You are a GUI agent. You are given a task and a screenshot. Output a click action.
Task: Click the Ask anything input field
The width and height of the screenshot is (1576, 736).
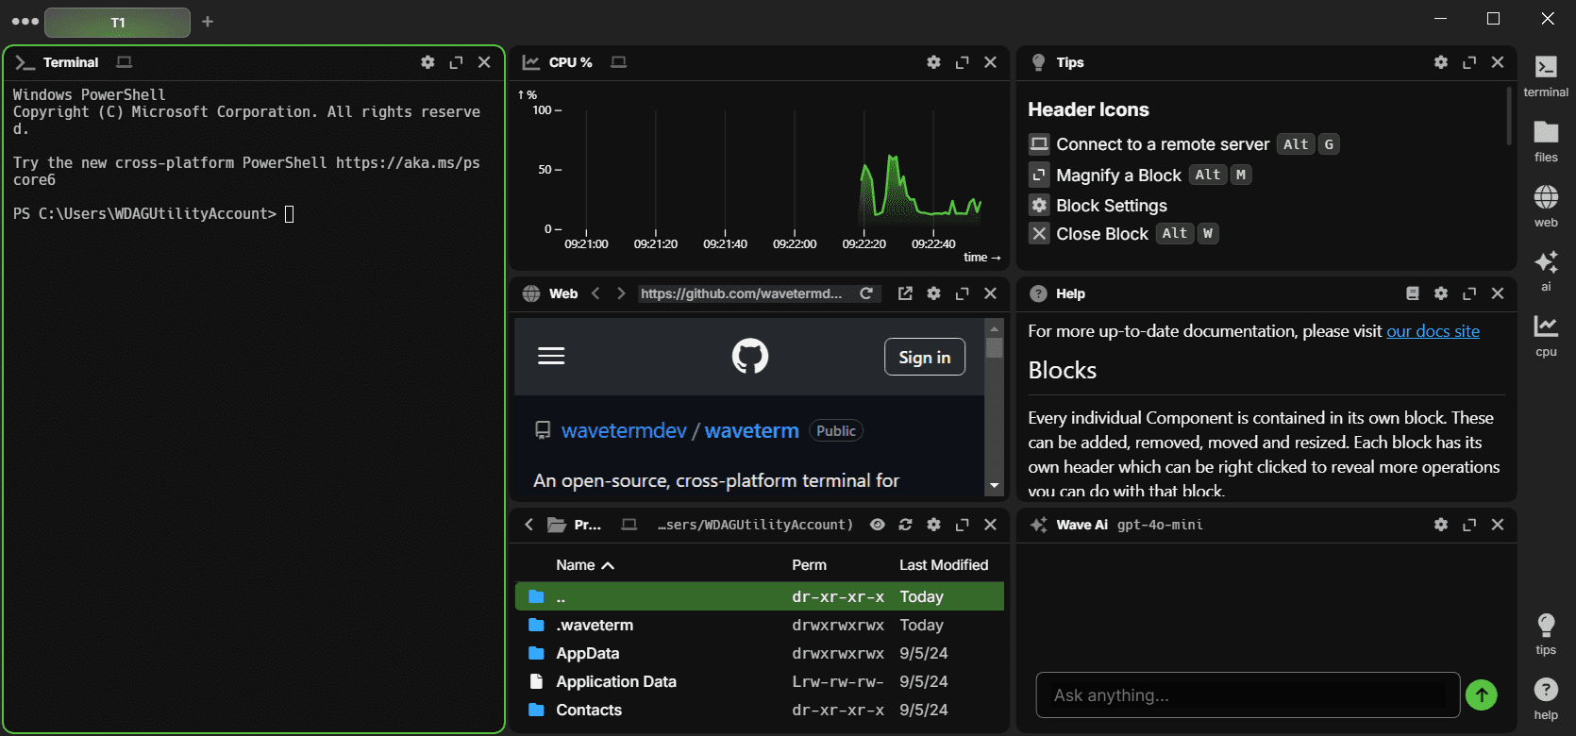1248,695
